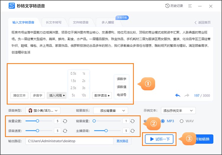Close the application window
The width and height of the screenshot is (222, 155).
(x=211, y=6)
